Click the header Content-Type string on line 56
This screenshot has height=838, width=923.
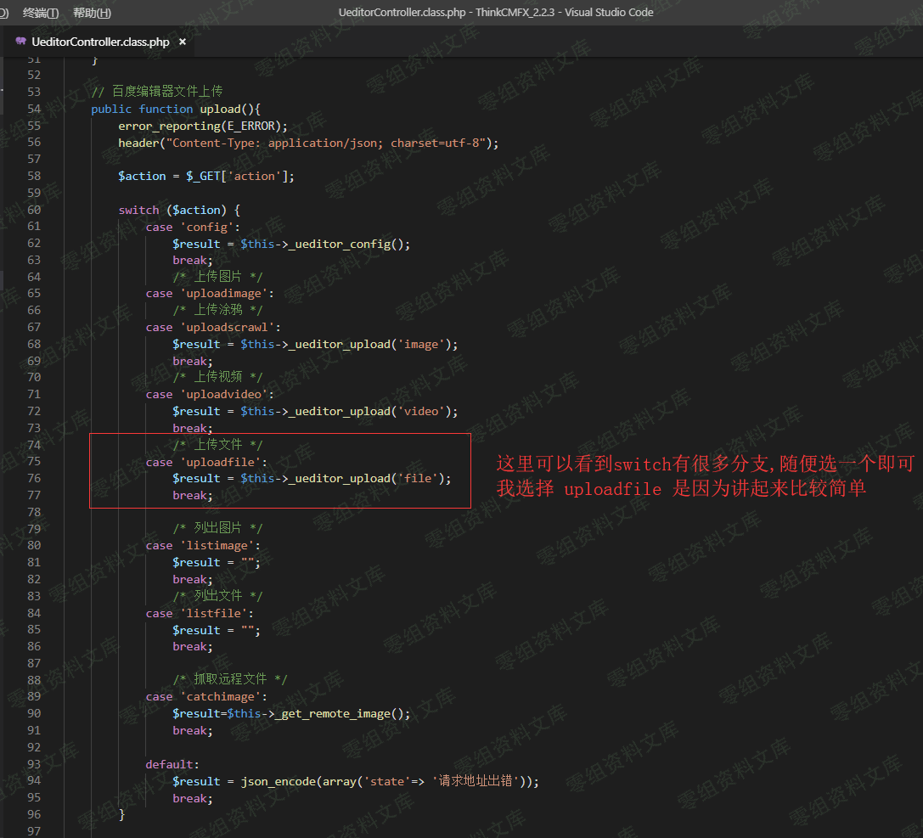pos(327,143)
